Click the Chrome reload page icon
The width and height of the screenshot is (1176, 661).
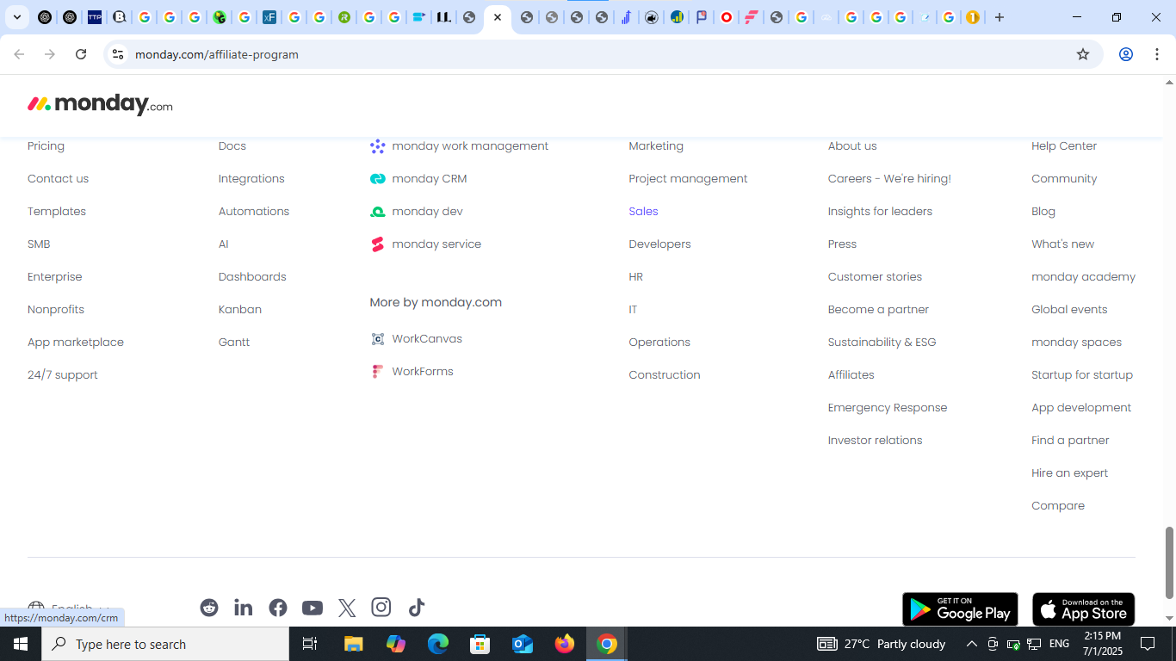pyautogui.click(x=81, y=54)
